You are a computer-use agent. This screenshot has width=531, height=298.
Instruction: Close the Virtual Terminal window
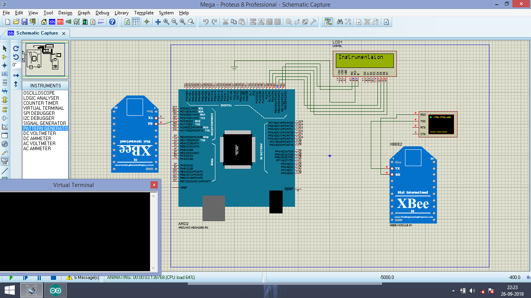[154, 185]
